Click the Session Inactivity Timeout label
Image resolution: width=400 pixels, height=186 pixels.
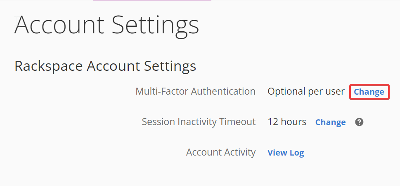click(199, 122)
